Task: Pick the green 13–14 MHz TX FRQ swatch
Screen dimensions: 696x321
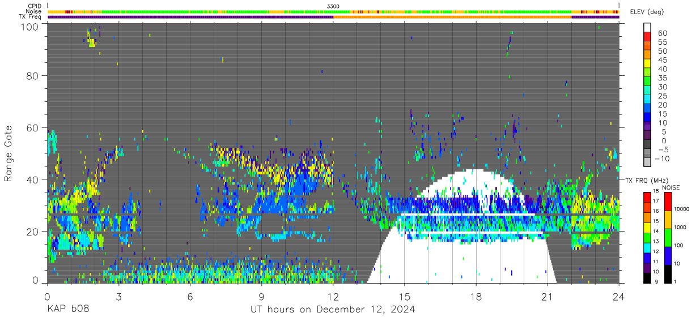Action: coord(647,237)
